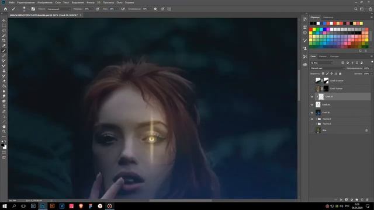Select the Rectangular Marquee tool
374x210 pixels.
click(x=4, y=26)
